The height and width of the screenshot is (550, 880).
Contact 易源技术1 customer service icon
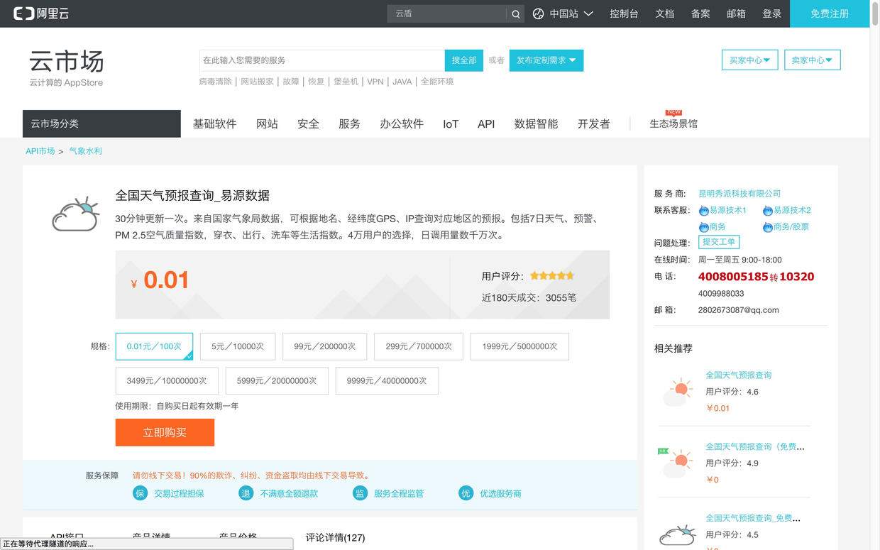tap(704, 211)
